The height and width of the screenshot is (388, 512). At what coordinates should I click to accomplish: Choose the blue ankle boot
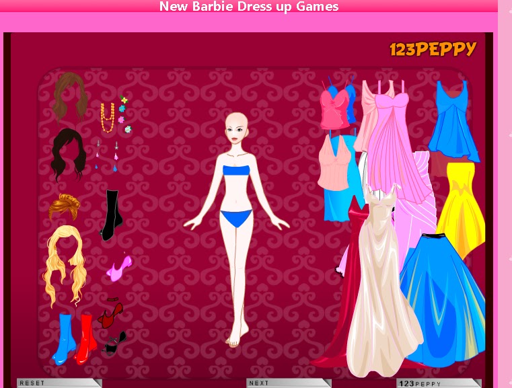pyautogui.click(x=65, y=339)
